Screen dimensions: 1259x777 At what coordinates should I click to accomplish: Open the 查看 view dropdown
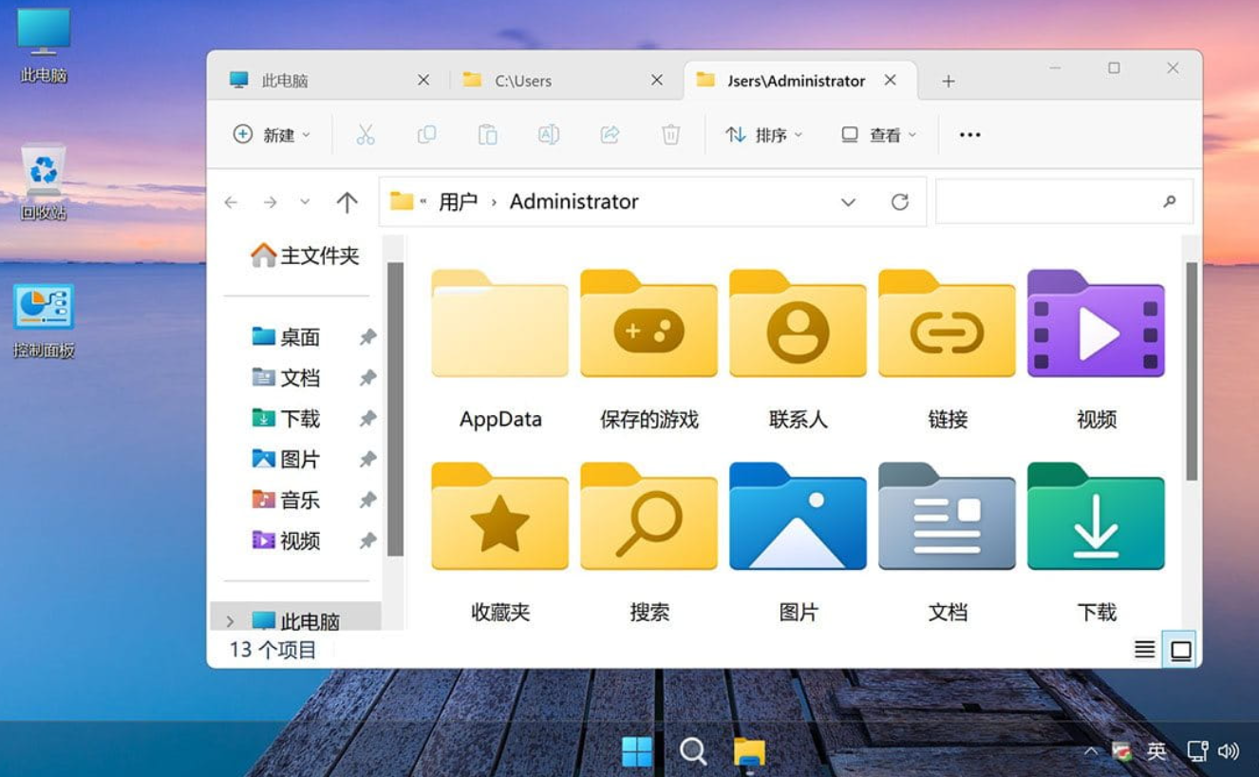(x=879, y=135)
